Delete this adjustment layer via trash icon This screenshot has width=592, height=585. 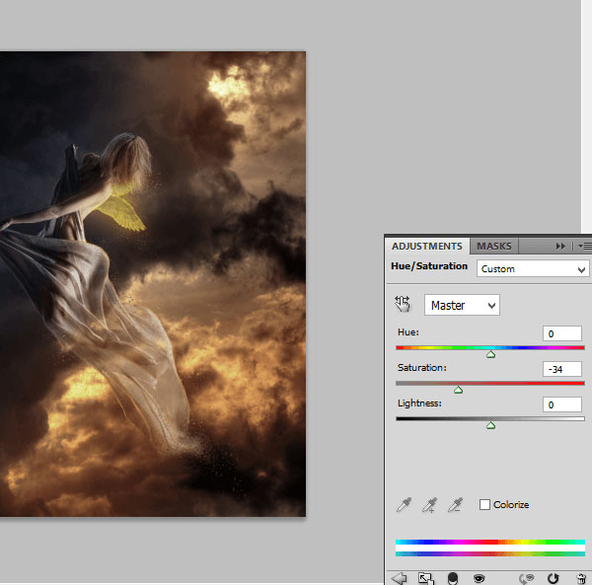[x=582, y=578]
